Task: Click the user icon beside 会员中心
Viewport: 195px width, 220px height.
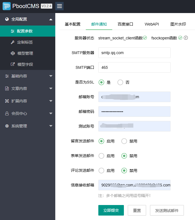Action: click(x=7, y=113)
